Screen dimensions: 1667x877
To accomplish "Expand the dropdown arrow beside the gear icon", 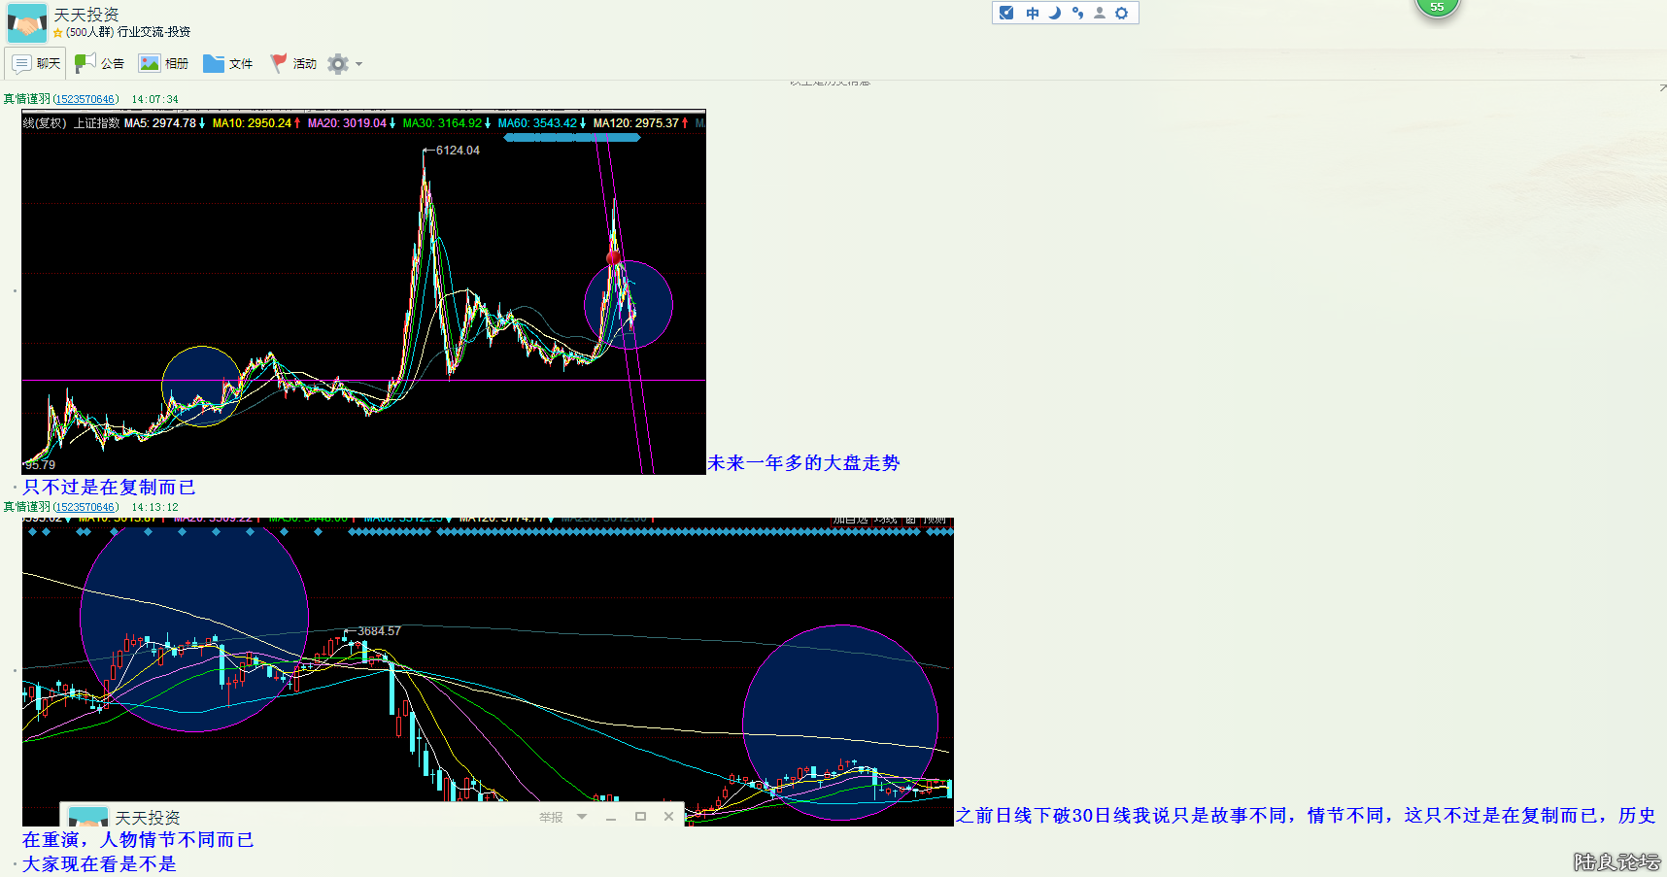I will pyautogui.click(x=359, y=64).
